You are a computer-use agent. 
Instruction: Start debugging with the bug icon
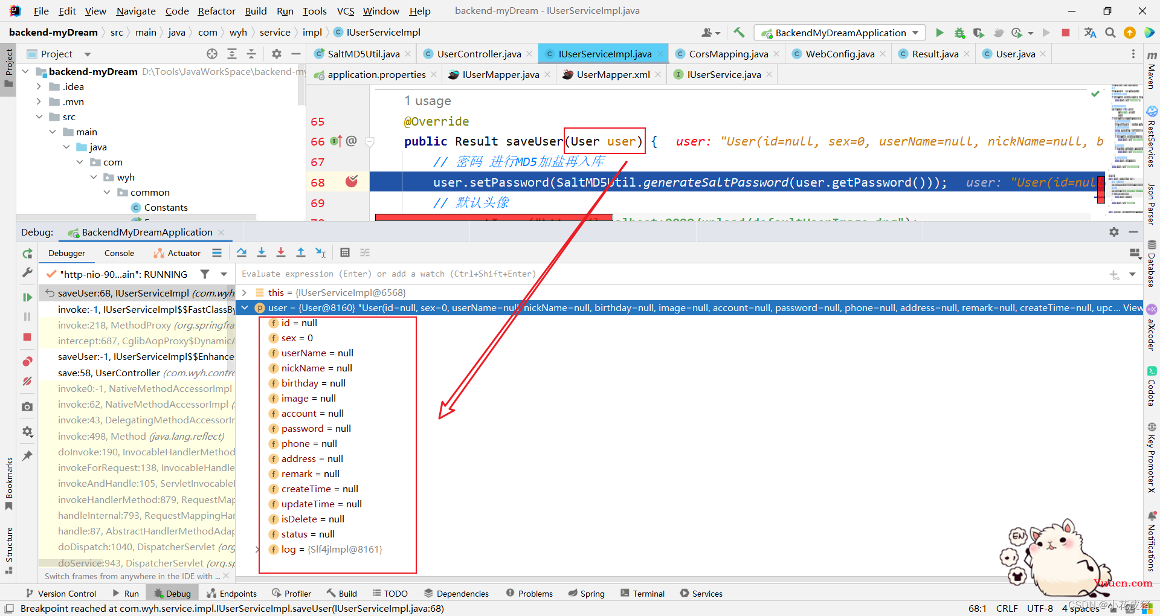click(x=959, y=33)
